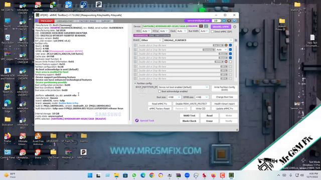Open the VCCq voltage dropdown
The image size is (321, 180).
point(164,31)
